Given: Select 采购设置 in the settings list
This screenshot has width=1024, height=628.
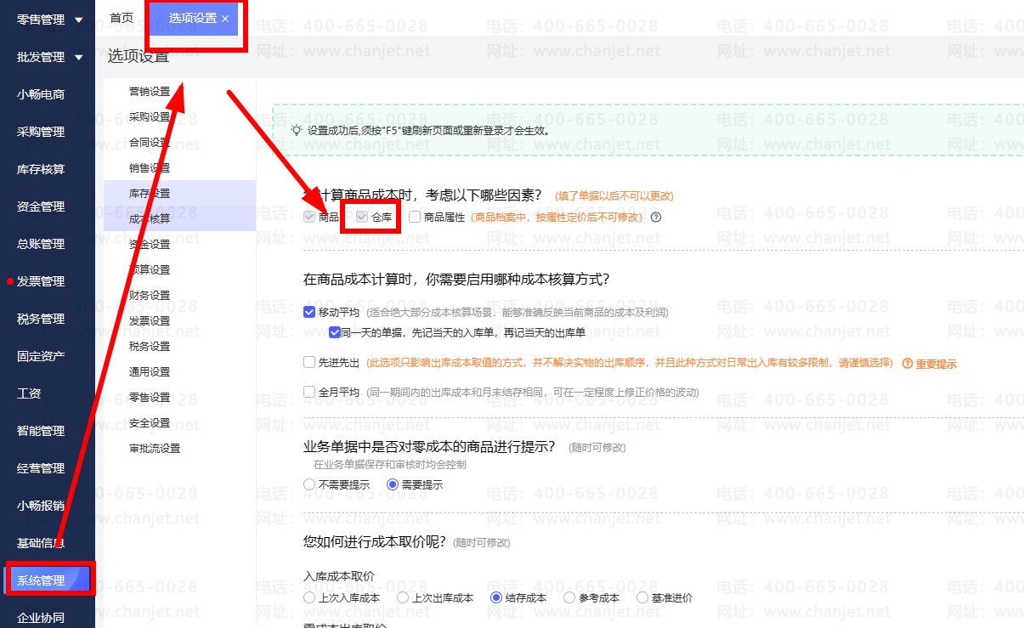Looking at the screenshot, I should click(150, 116).
